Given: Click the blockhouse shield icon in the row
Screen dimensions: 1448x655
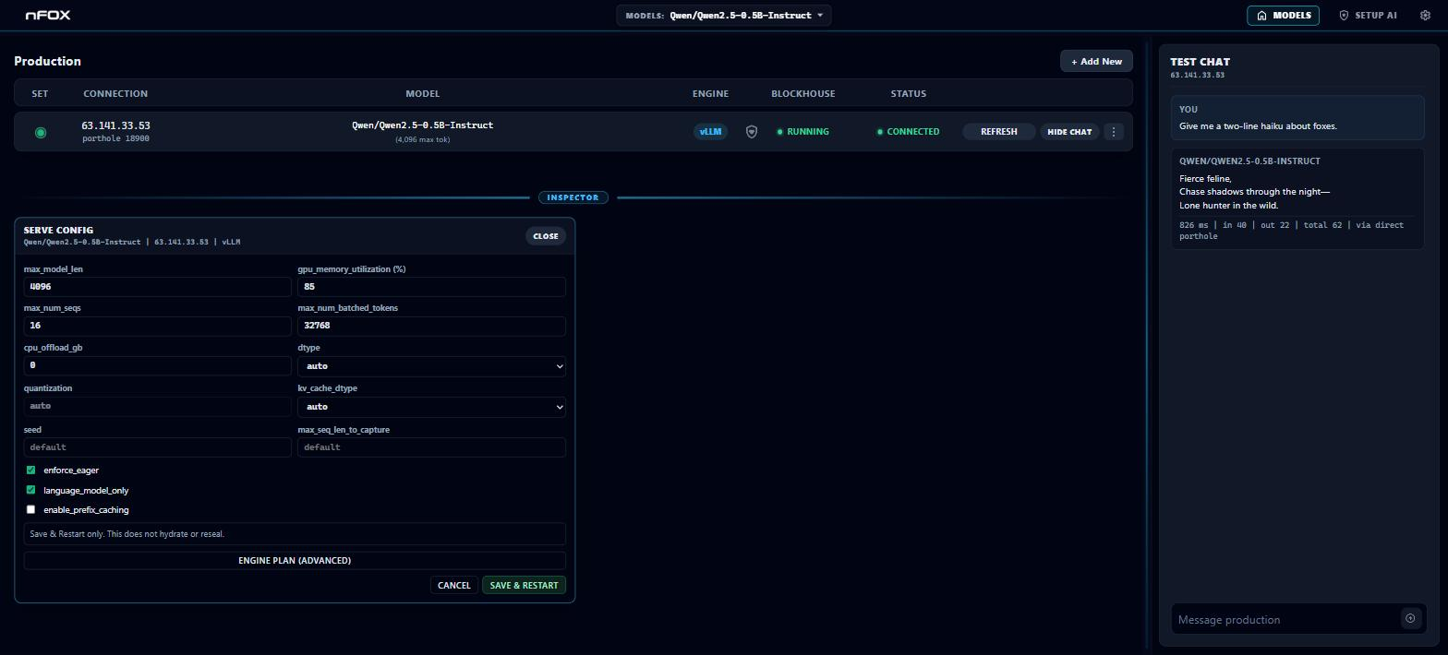Looking at the screenshot, I should 752,132.
